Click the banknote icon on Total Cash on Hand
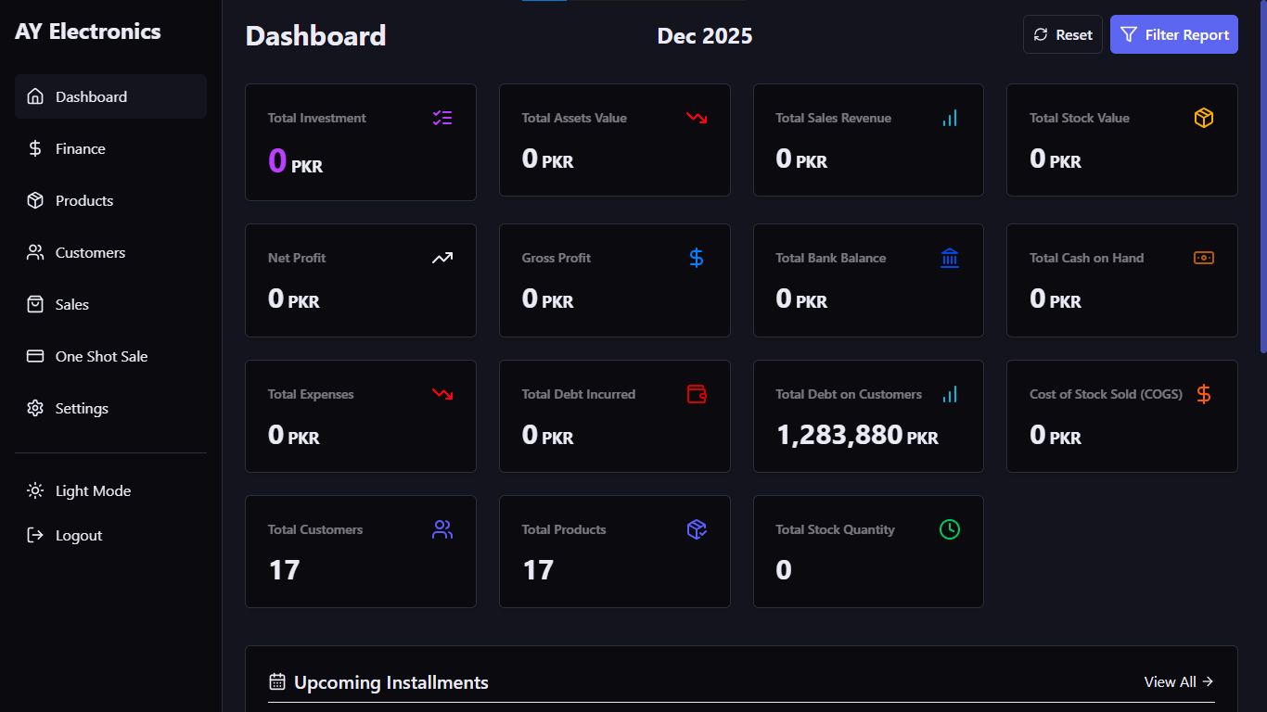This screenshot has height=712, width=1267. click(1203, 258)
